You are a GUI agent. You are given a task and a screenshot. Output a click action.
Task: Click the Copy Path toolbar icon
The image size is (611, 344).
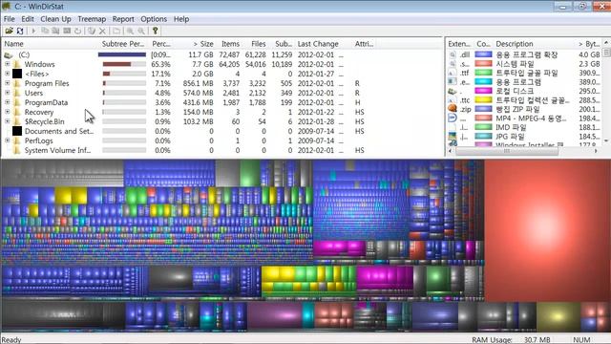pos(45,31)
